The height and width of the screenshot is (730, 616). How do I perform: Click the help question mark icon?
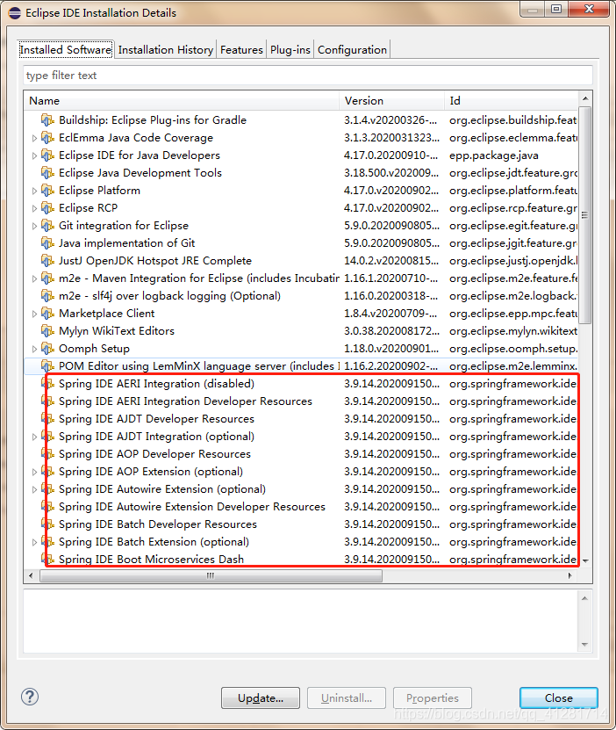(x=30, y=697)
